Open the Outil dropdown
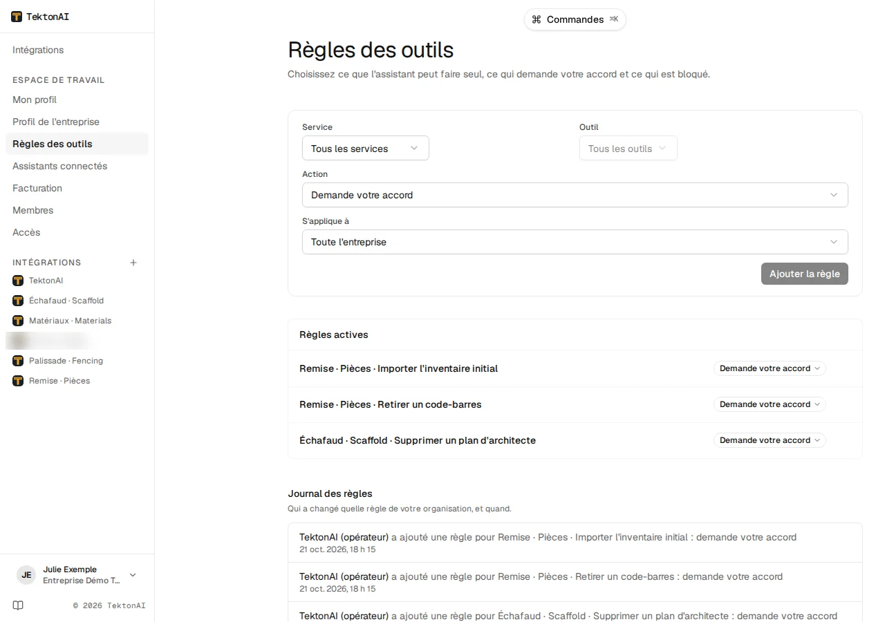 (628, 149)
